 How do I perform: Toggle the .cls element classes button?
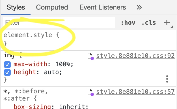(149, 23)
